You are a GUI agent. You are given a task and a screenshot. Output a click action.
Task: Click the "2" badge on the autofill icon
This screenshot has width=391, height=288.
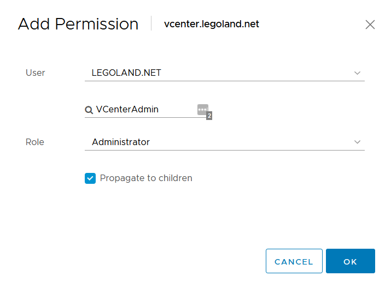(x=209, y=116)
